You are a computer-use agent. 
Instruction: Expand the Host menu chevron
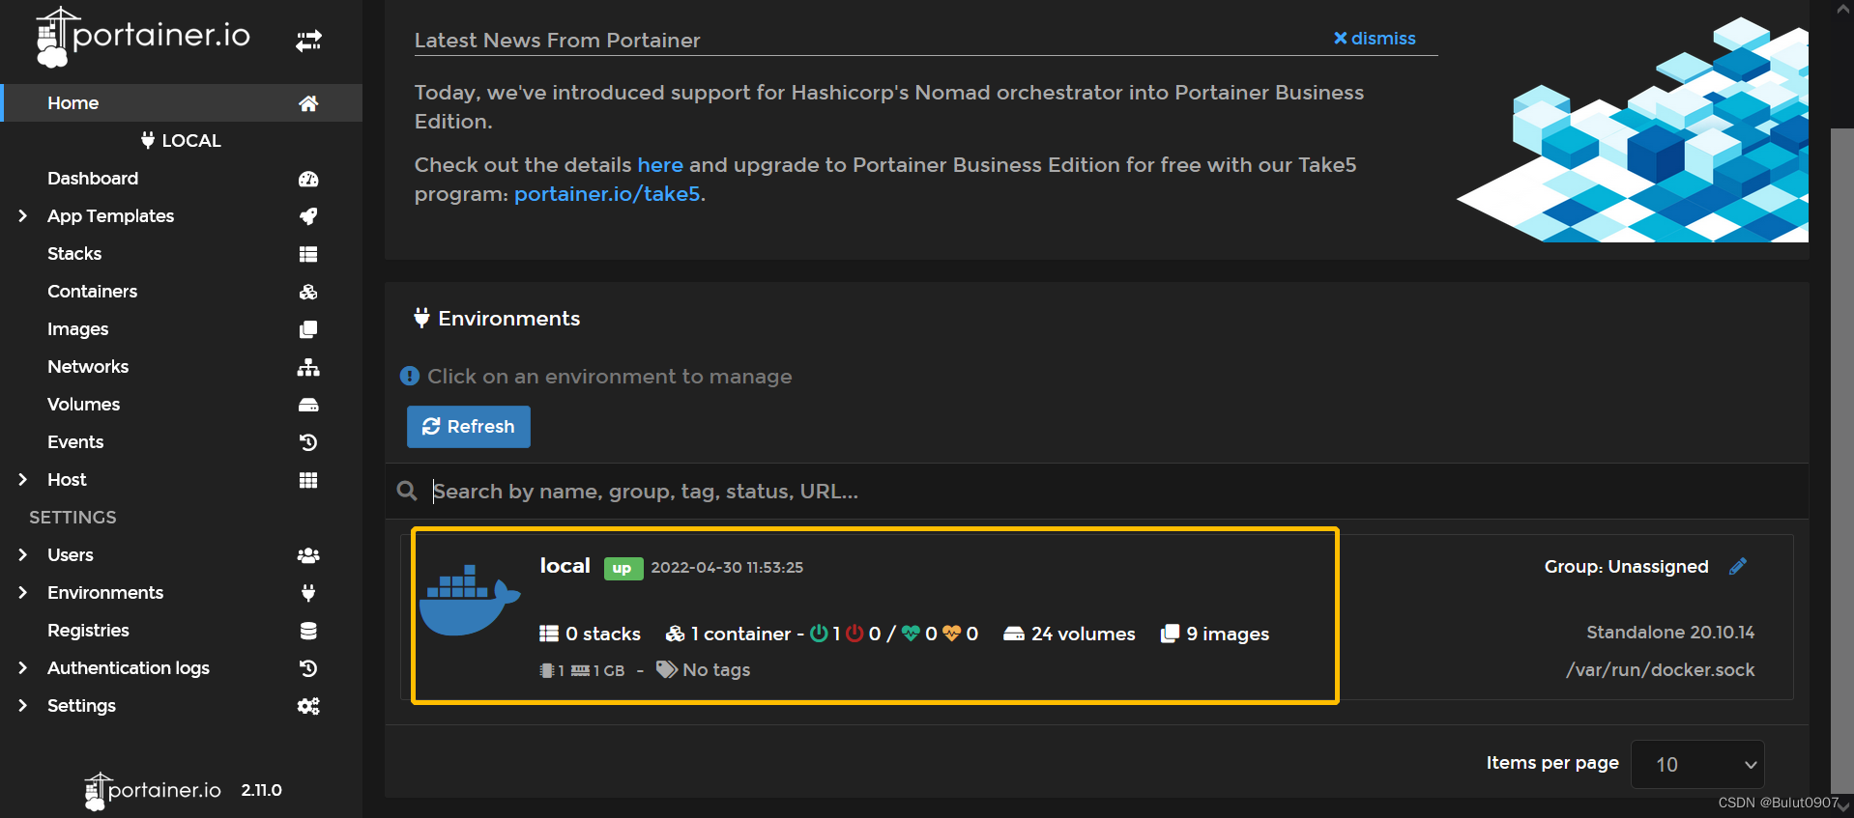(x=22, y=479)
